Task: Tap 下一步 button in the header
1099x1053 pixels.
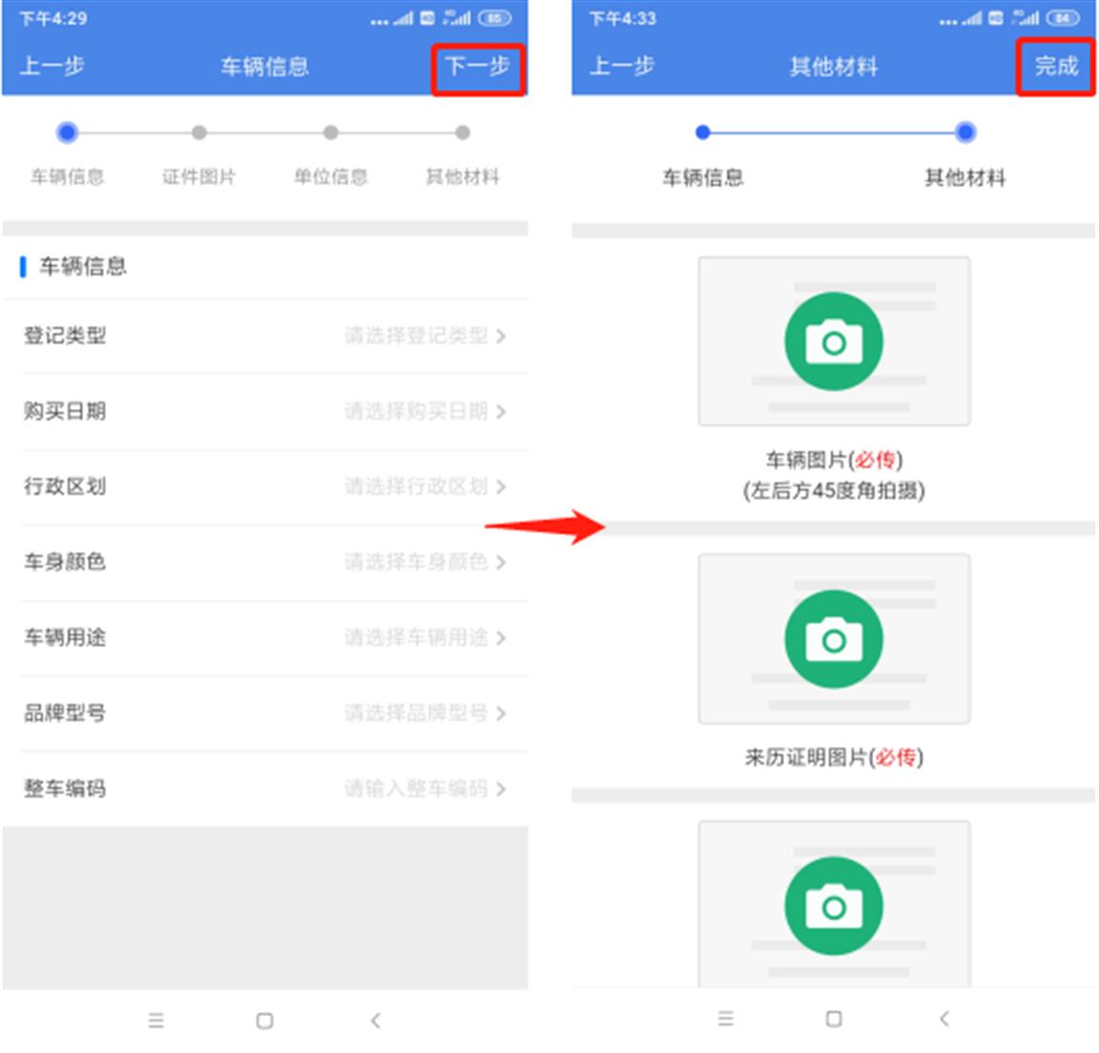Action: (478, 68)
